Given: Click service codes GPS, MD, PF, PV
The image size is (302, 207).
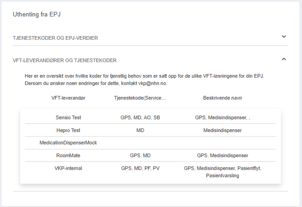Looking at the screenshot, I should [140, 169].
